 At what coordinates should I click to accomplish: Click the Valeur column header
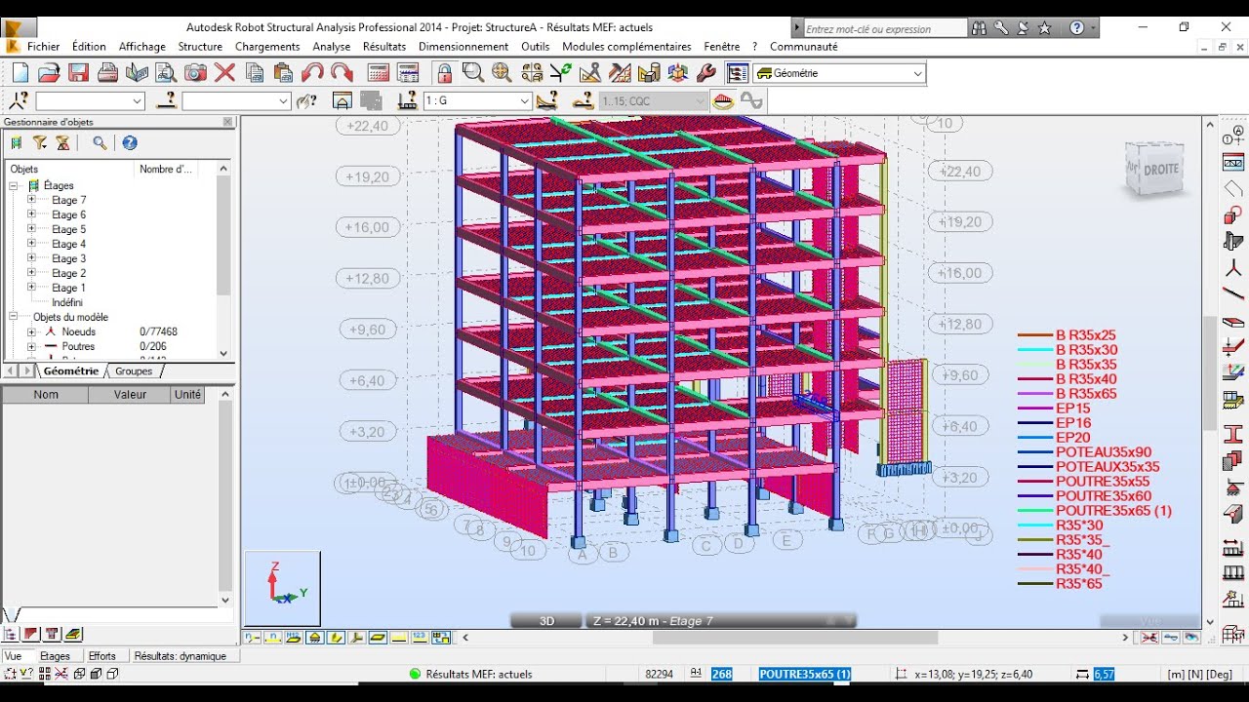(130, 395)
